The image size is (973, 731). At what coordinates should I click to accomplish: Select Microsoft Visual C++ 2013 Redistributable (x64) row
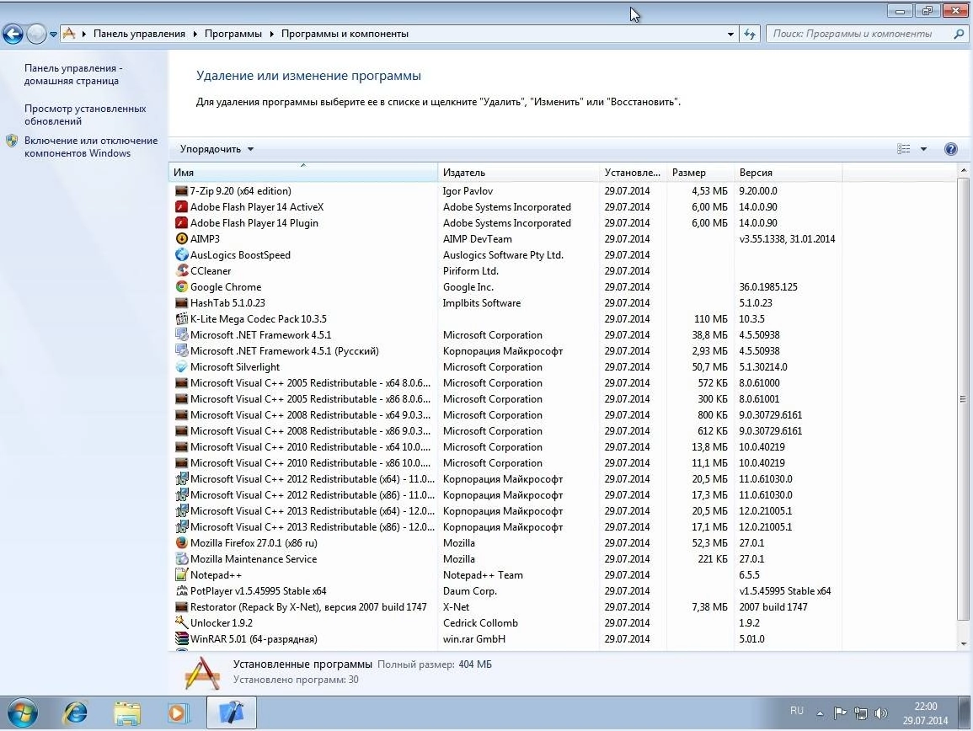505,511
